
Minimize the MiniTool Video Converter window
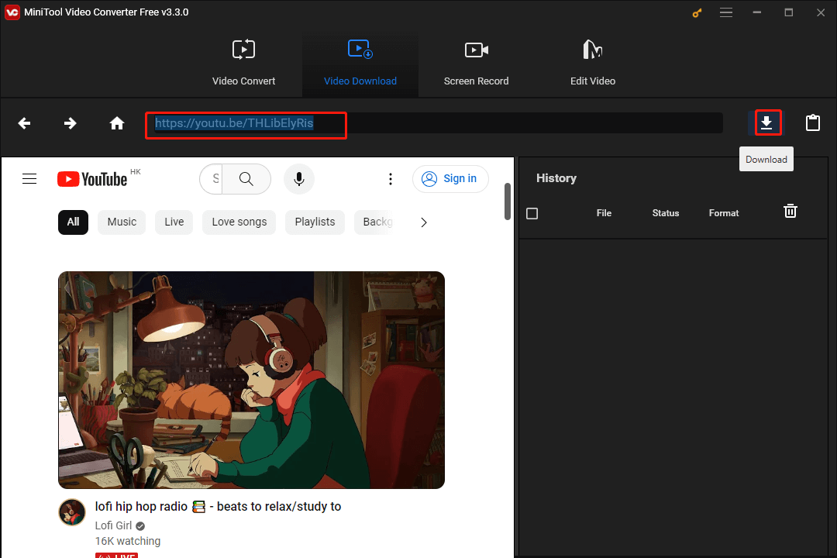tap(757, 12)
